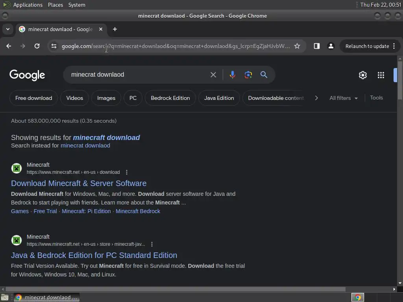The image size is (403, 302).
Task: Start voice search with microphone icon
Action: [x=232, y=75]
